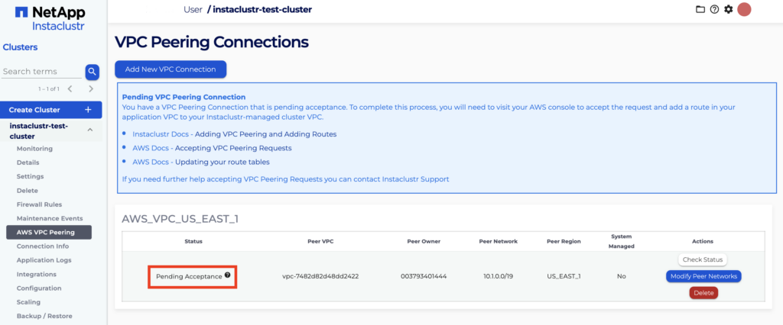Click the NetApp Instaclustr logo
Screen dimensions: 783x325
50,18
